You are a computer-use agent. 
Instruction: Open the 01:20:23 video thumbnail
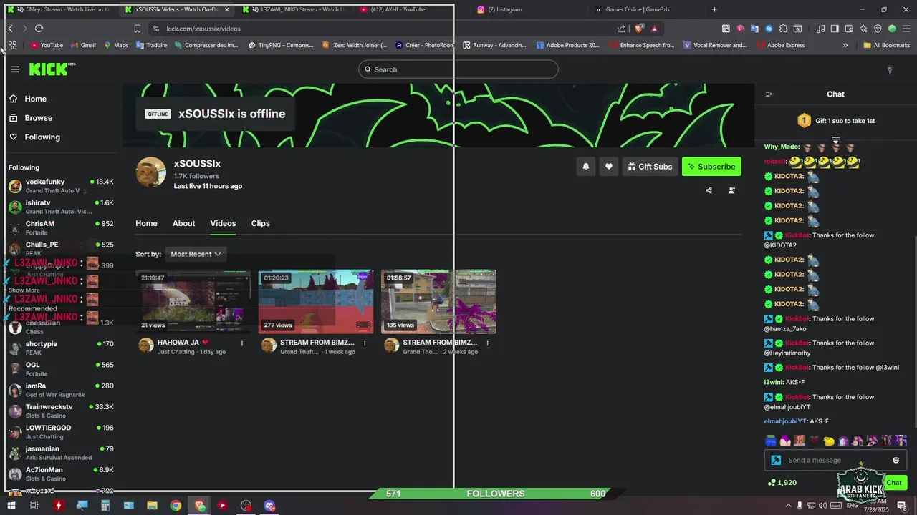[x=316, y=302]
